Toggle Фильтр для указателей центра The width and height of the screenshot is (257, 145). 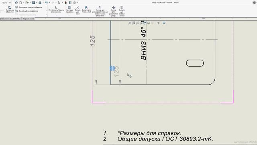pyautogui.click(x=113, y=11)
